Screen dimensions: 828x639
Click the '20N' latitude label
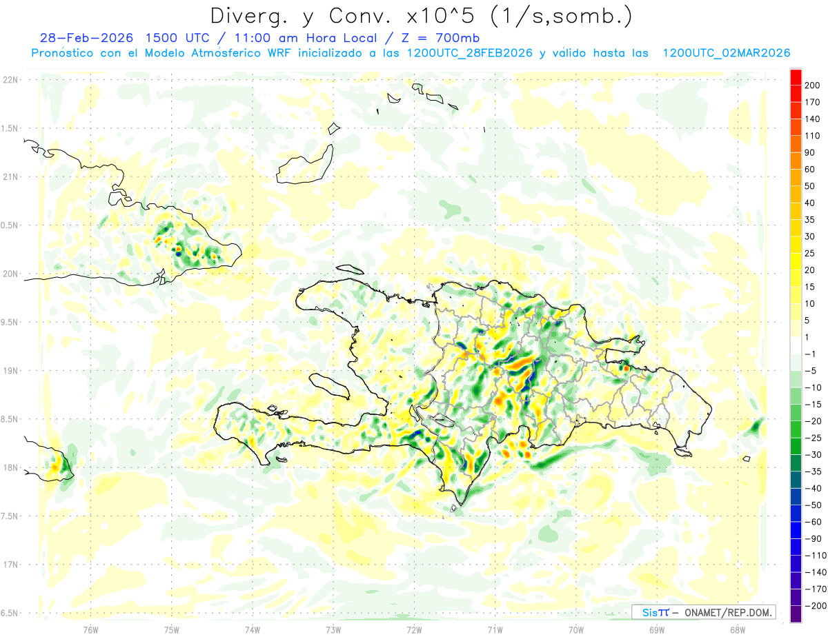click(10, 274)
